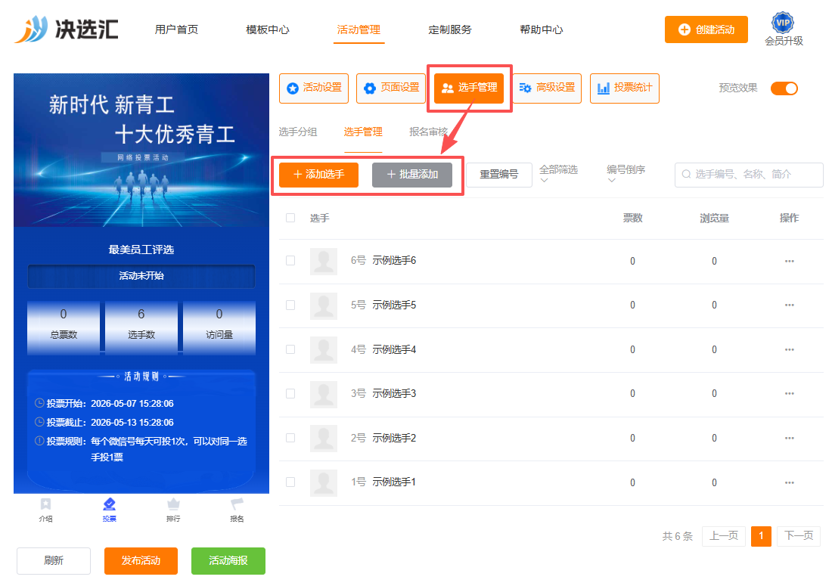Click the 新时代新青工 banner image
Screen dimensions: 832x586
point(141,150)
